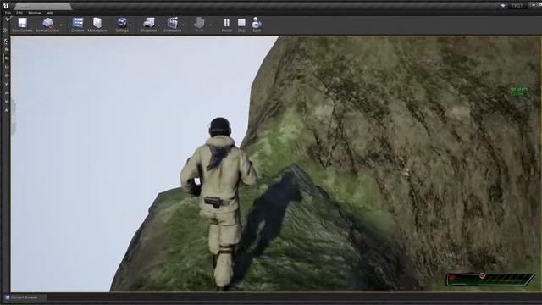
Task: Select the level tab in title bar
Action: pyautogui.click(x=43, y=6)
